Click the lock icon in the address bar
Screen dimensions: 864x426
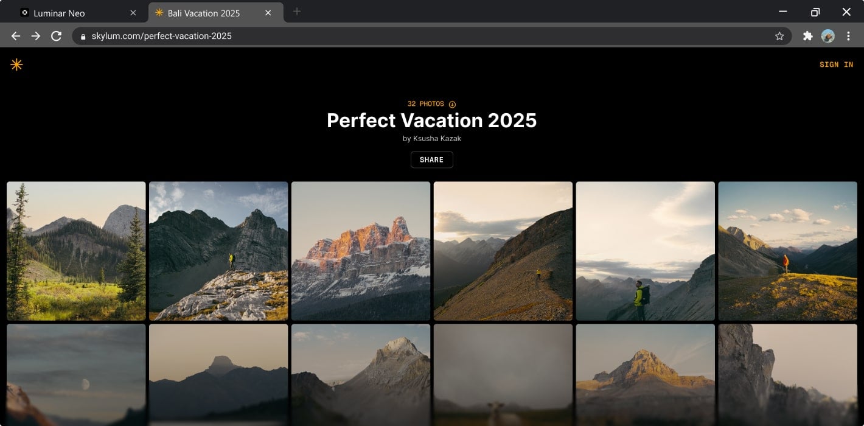pos(83,37)
